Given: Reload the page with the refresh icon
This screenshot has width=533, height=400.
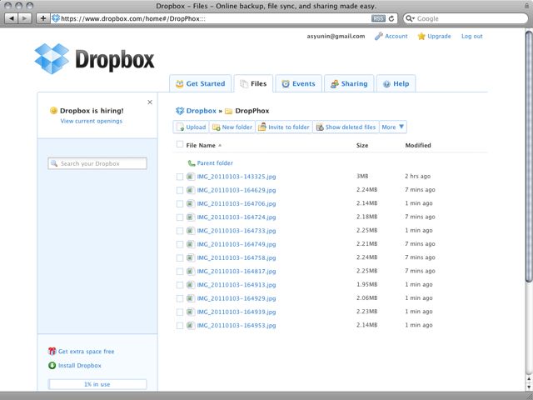Looking at the screenshot, I should pos(391,18).
